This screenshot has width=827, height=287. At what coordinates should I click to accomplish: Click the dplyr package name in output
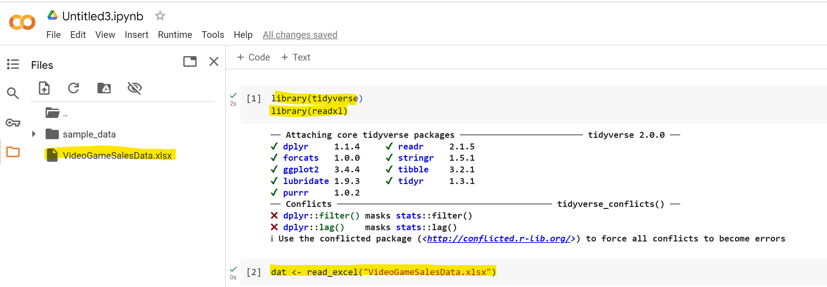[296, 146]
